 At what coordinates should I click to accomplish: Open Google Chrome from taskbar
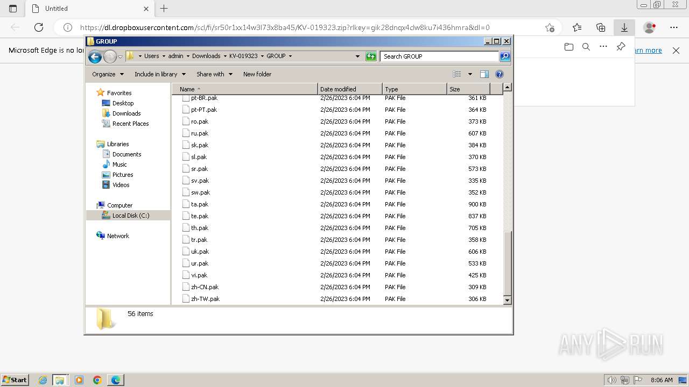click(97, 380)
